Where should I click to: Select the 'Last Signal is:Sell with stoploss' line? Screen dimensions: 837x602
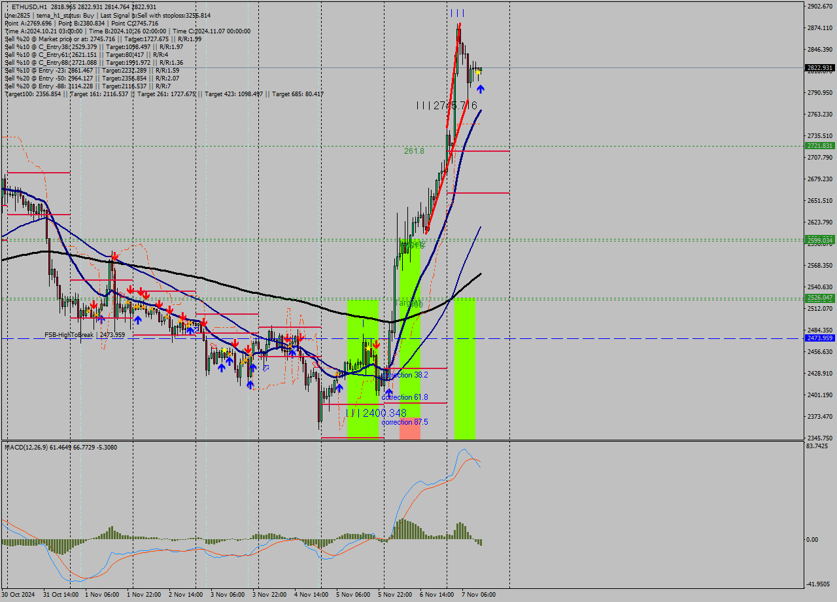coord(154,15)
